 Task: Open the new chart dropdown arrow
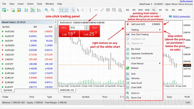point(8,10)
